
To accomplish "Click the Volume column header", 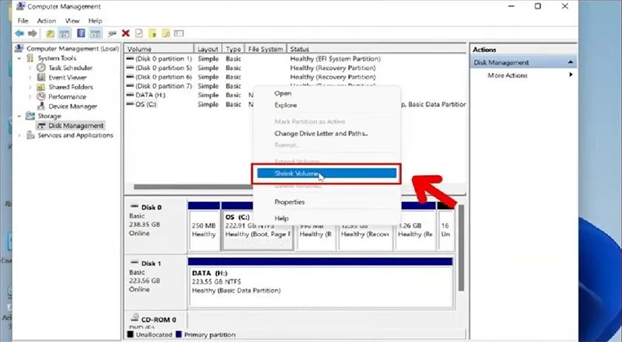I will 159,49.
